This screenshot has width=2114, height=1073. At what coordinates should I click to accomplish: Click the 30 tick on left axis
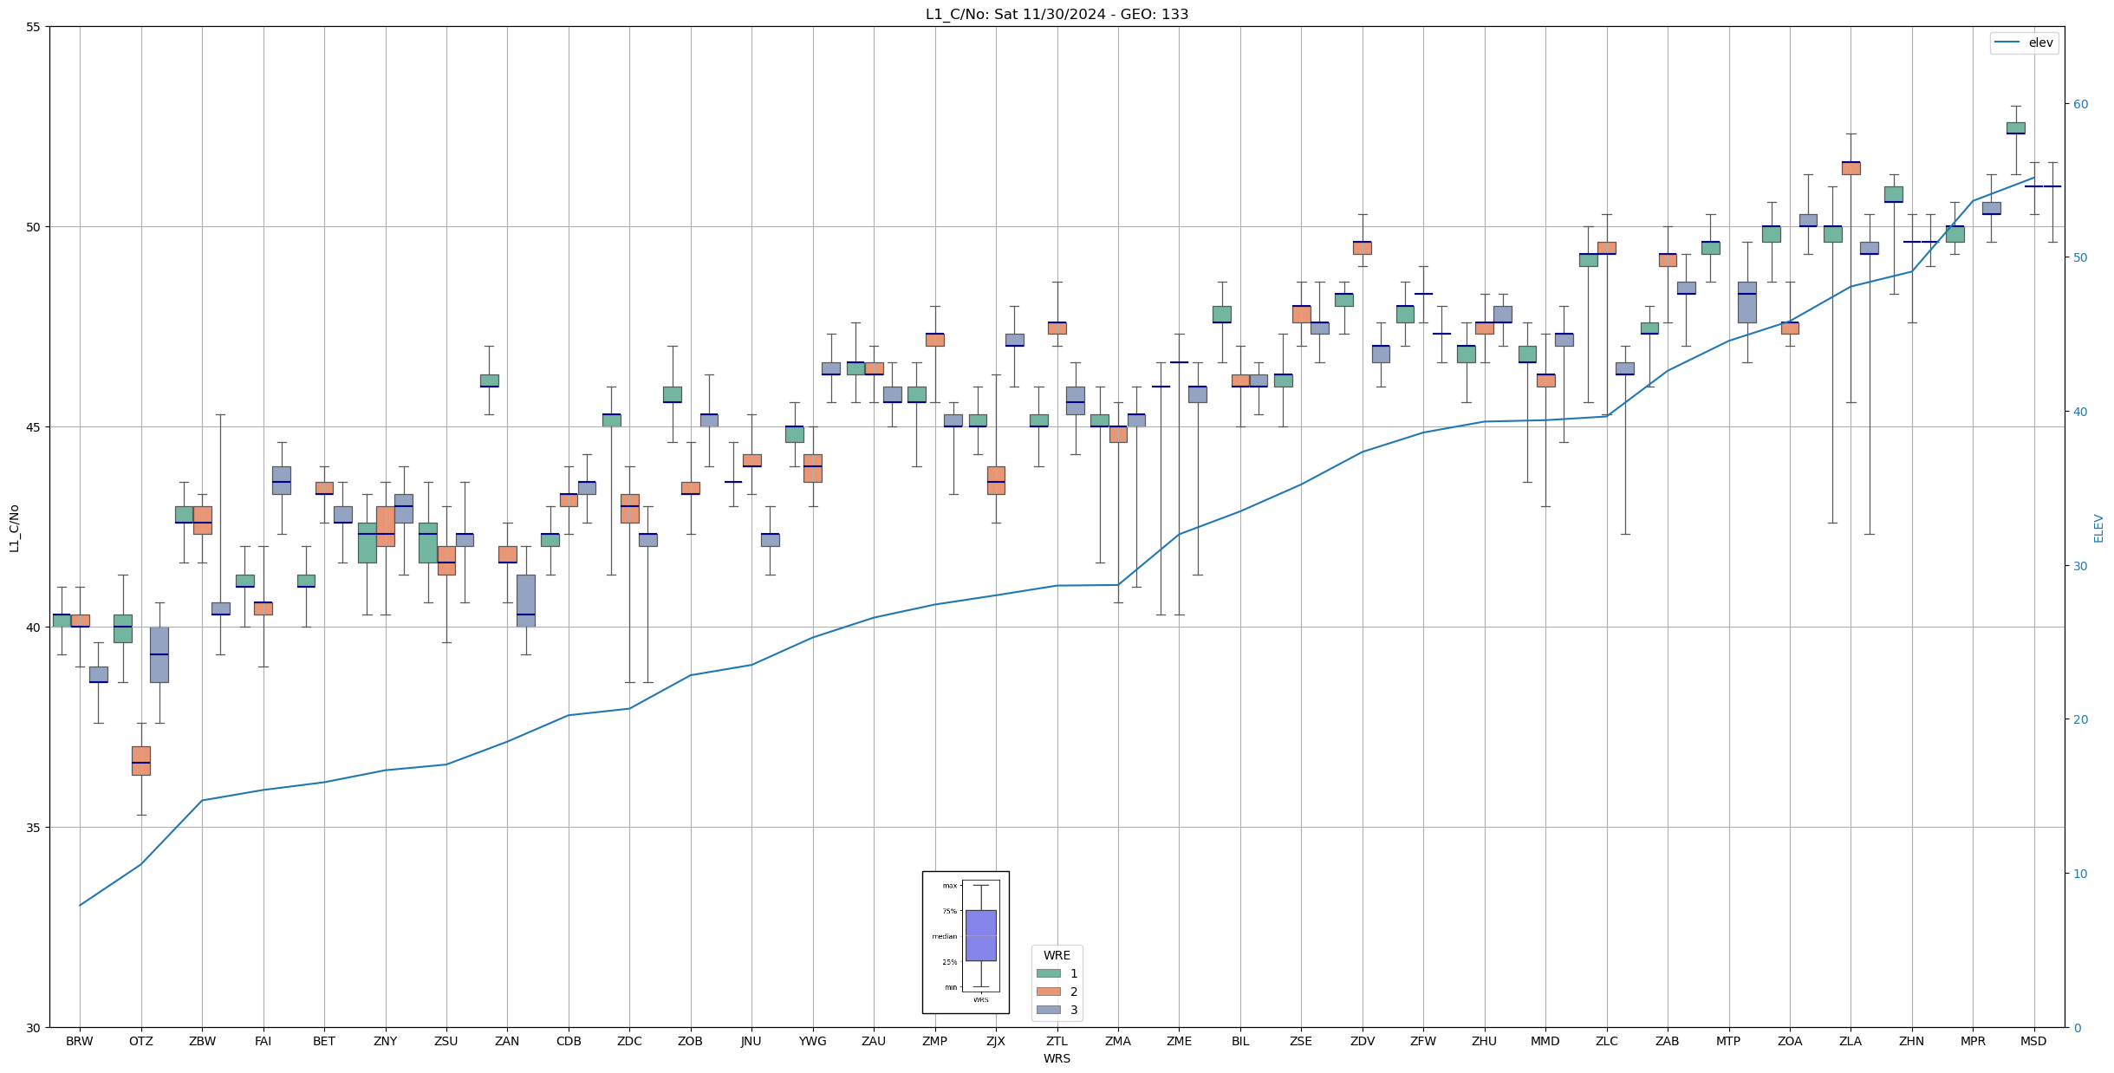tap(34, 1028)
